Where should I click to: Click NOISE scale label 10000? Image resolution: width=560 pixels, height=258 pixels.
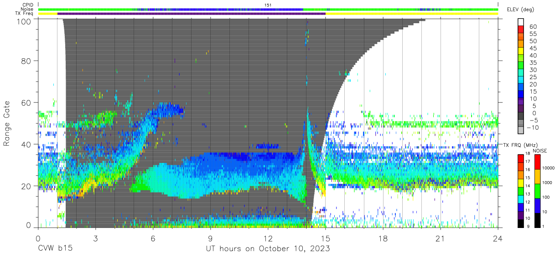(549, 168)
